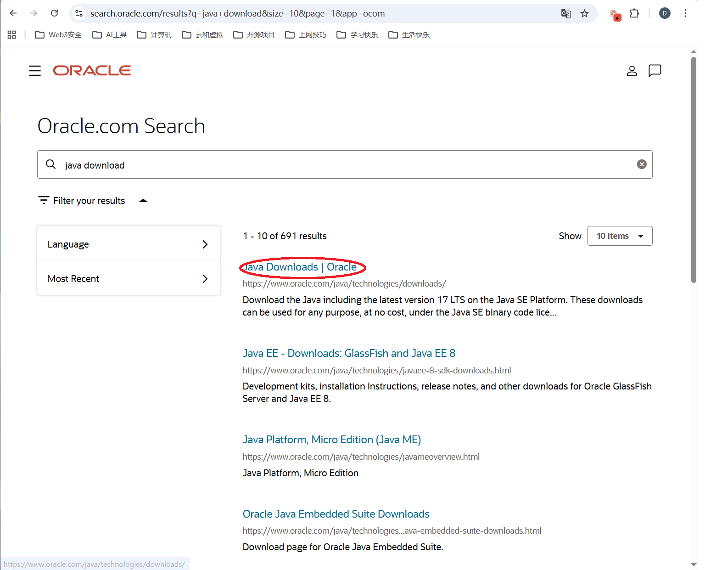Clear the search field text
This screenshot has width=705, height=570.
coord(641,164)
